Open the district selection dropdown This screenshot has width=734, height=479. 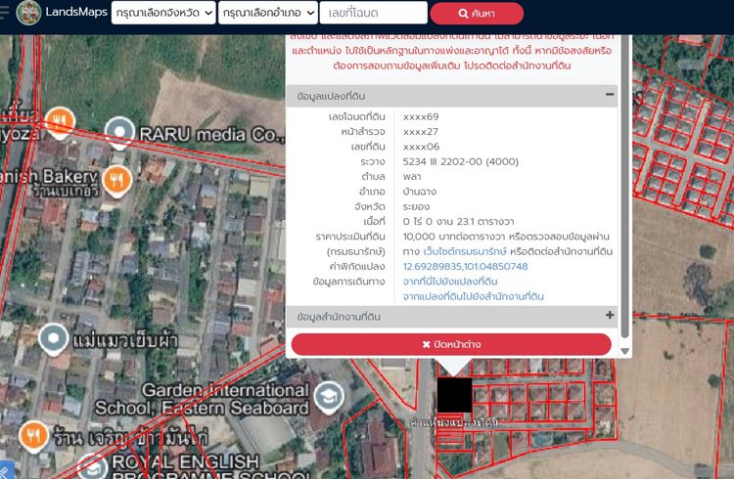point(268,13)
